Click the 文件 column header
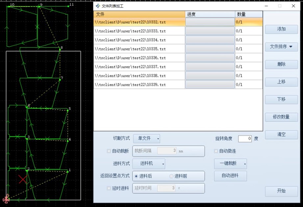 pos(139,14)
